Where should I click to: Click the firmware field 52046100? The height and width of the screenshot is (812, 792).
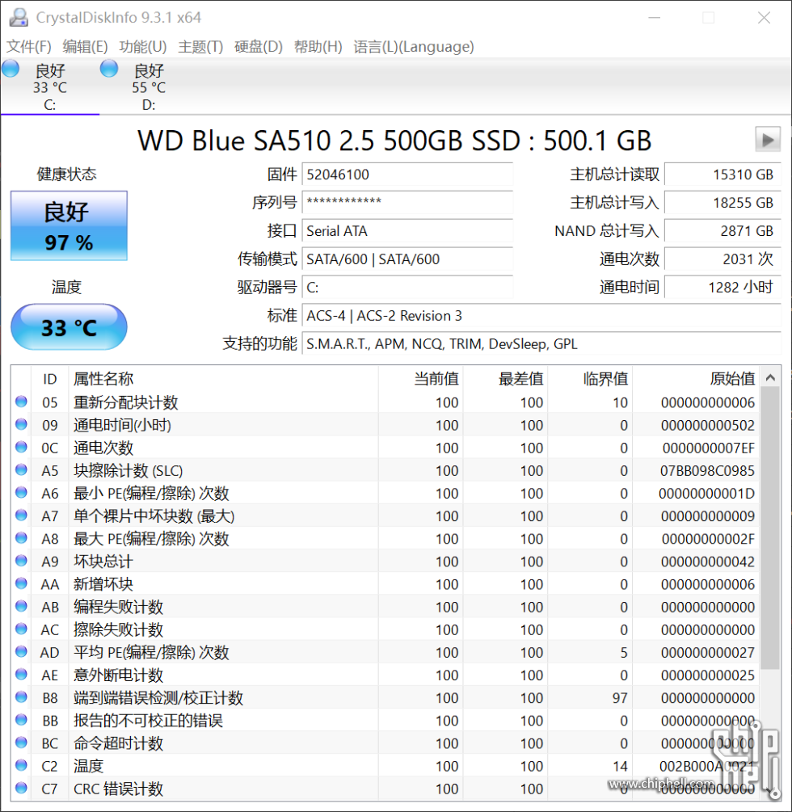pos(407,175)
